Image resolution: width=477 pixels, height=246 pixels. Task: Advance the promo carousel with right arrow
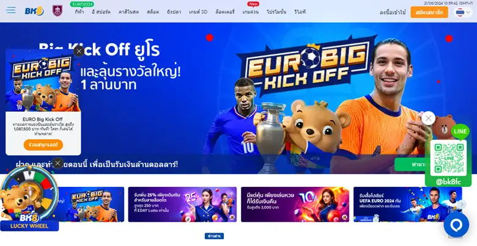click(462, 204)
